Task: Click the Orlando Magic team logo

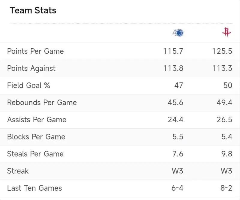Action: pos(178,33)
